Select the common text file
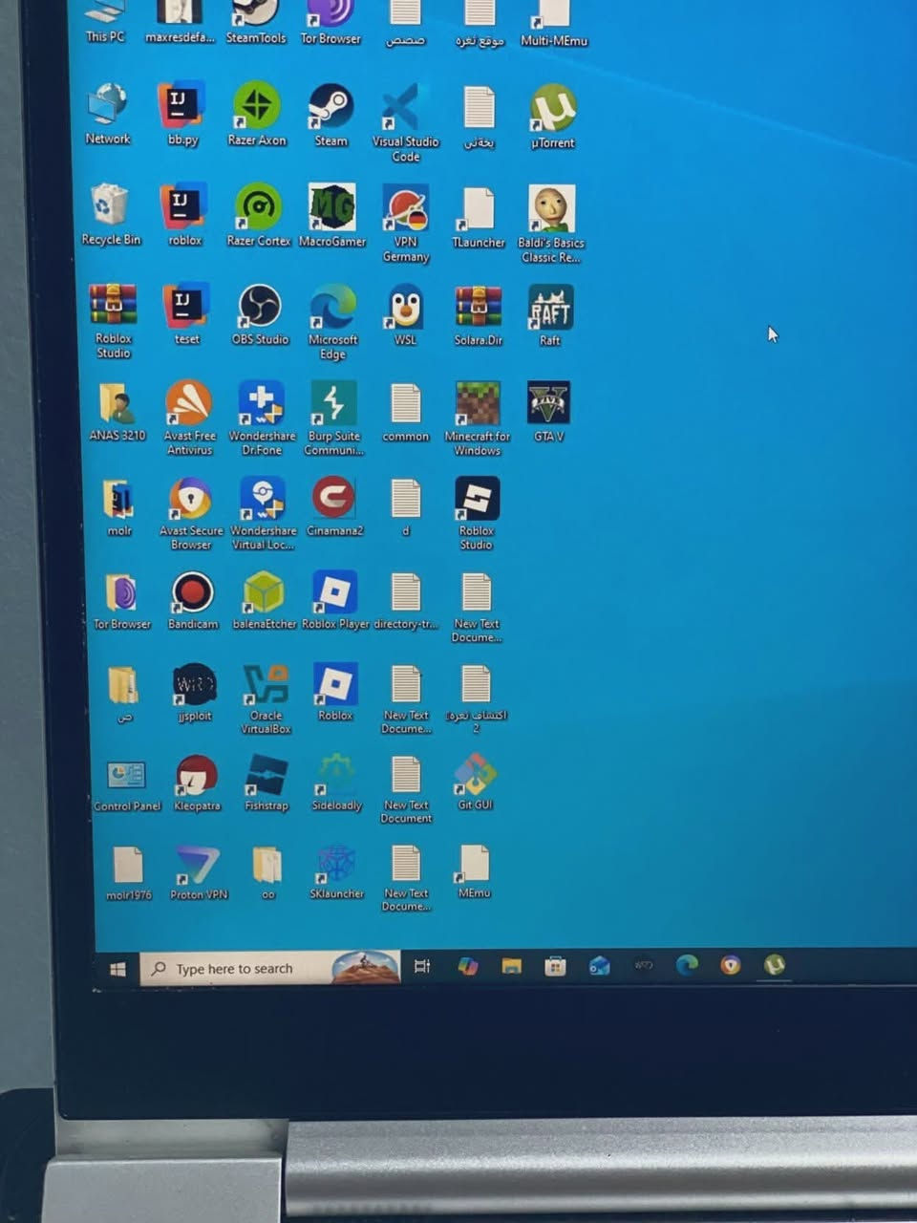 [x=405, y=405]
